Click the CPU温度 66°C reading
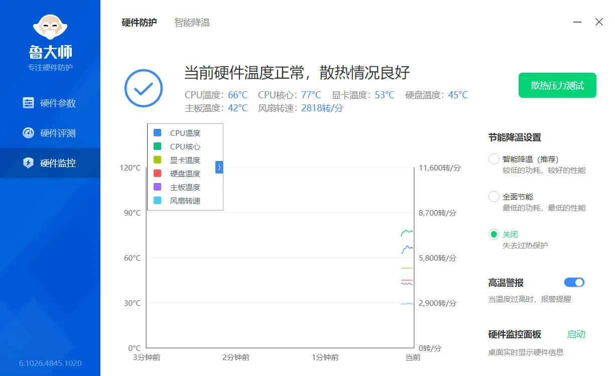Viewport: 615px width, 376px height. tap(216, 95)
